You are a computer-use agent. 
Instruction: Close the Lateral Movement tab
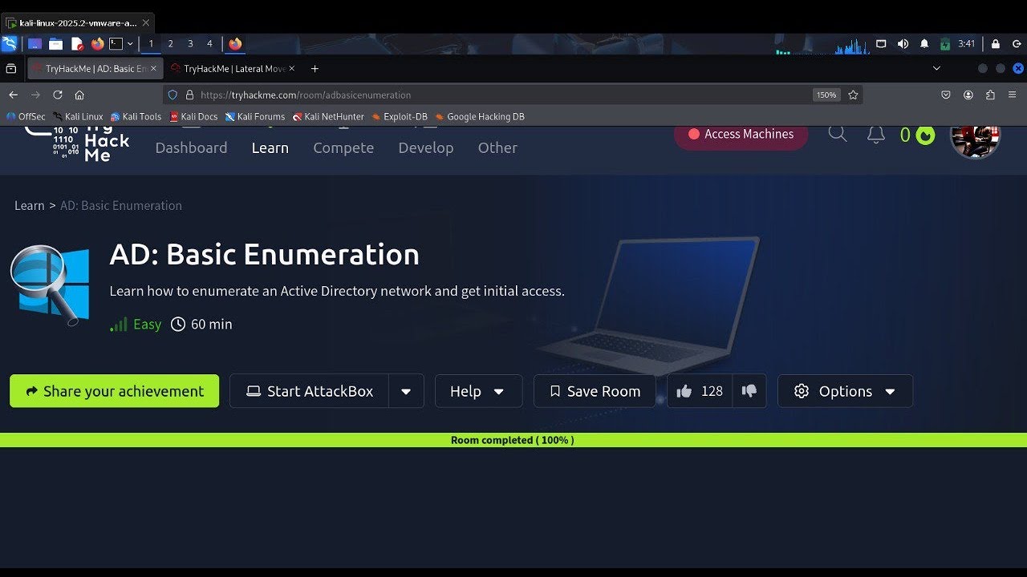point(291,69)
